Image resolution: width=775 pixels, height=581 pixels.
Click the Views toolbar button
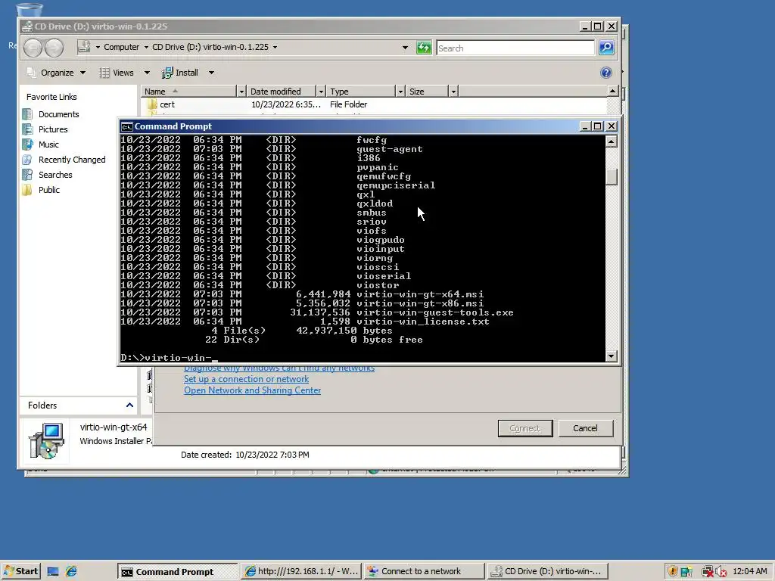pos(117,73)
